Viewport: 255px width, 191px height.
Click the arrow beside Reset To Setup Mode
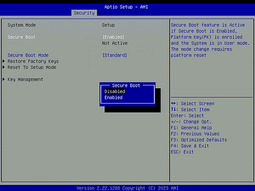(x=4, y=67)
